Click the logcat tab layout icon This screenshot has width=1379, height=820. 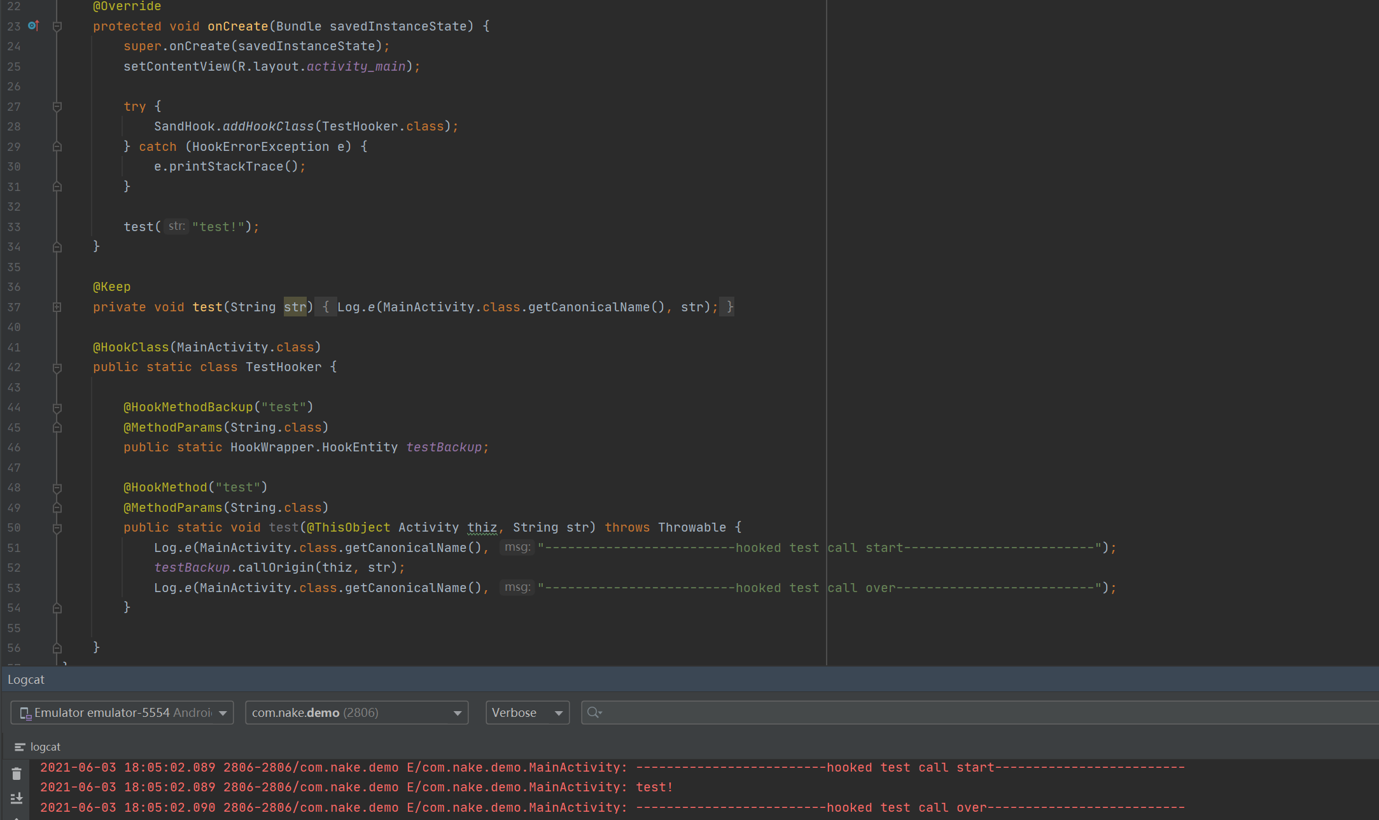pyautogui.click(x=20, y=747)
